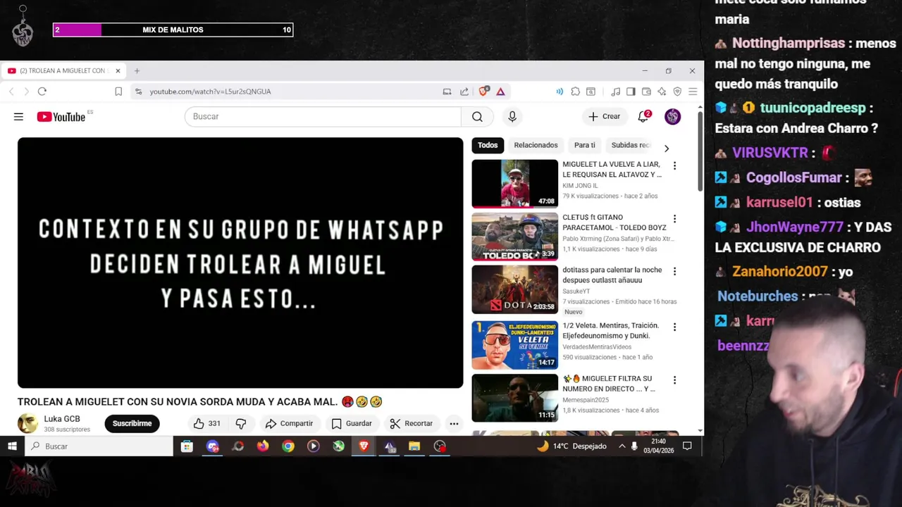Open the Brave VPN shield icon in the toolbar

[x=677, y=92]
